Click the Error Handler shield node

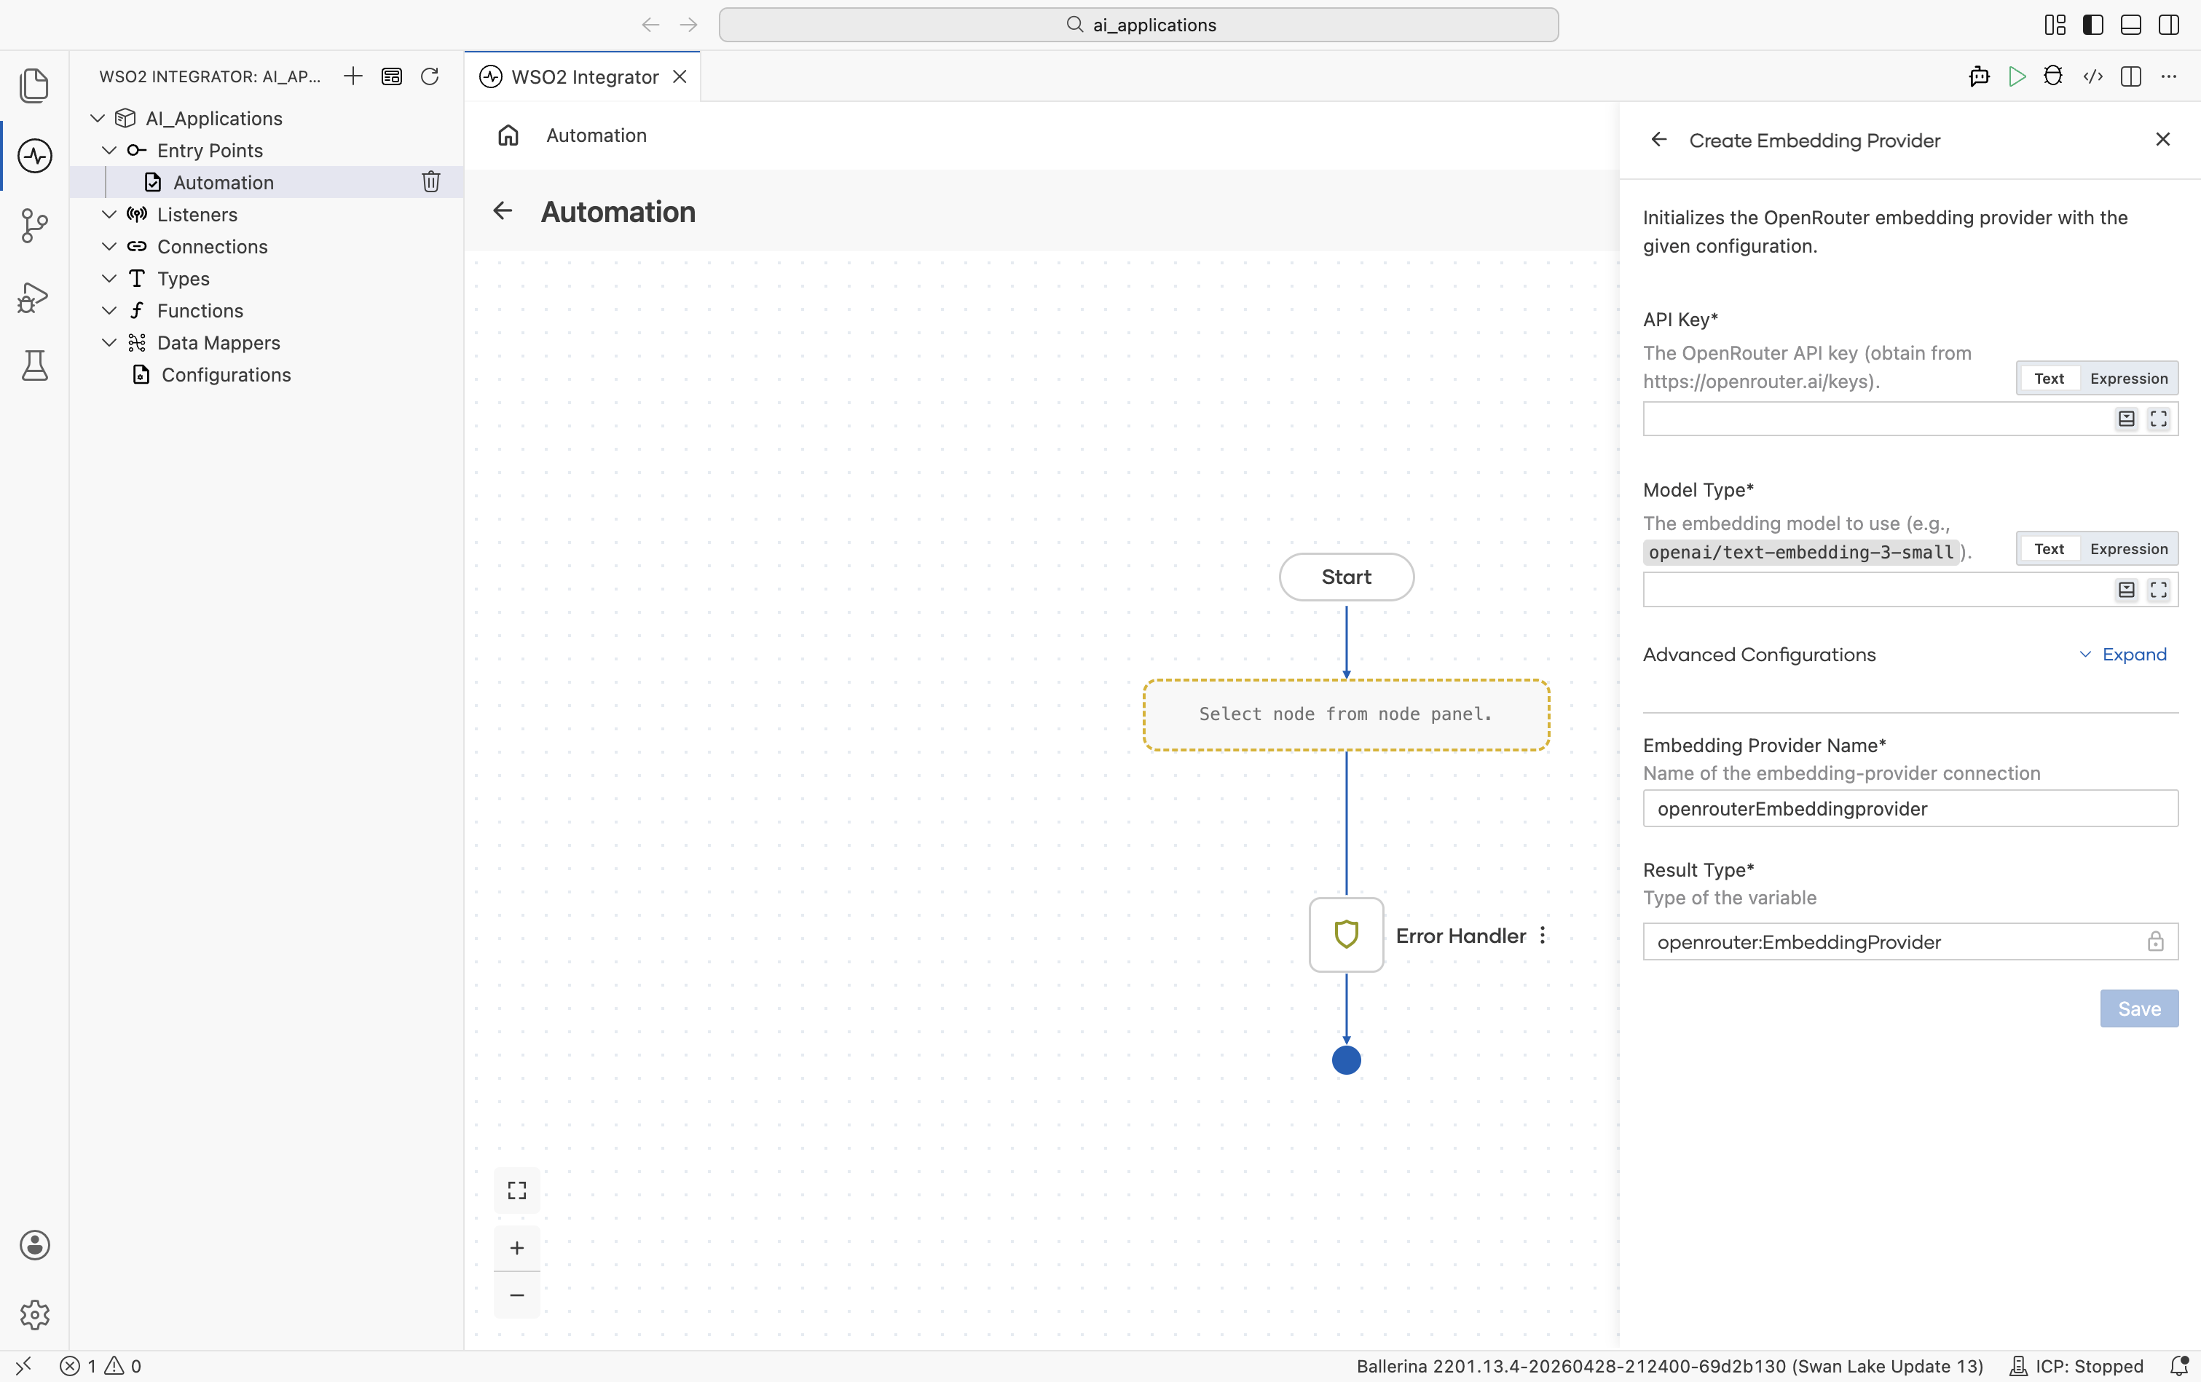[x=1347, y=934]
